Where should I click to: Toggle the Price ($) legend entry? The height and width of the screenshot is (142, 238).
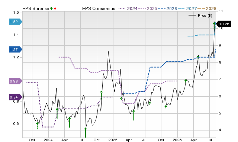click(x=200, y=16)
